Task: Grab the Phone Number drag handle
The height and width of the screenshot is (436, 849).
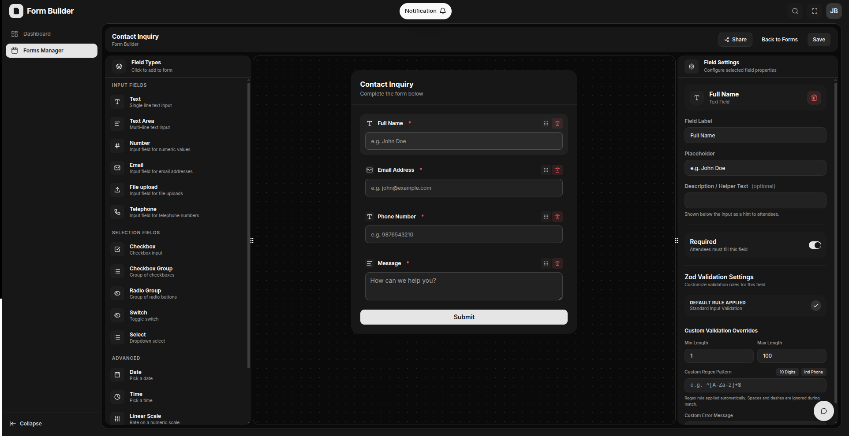Action: [546, 217]
